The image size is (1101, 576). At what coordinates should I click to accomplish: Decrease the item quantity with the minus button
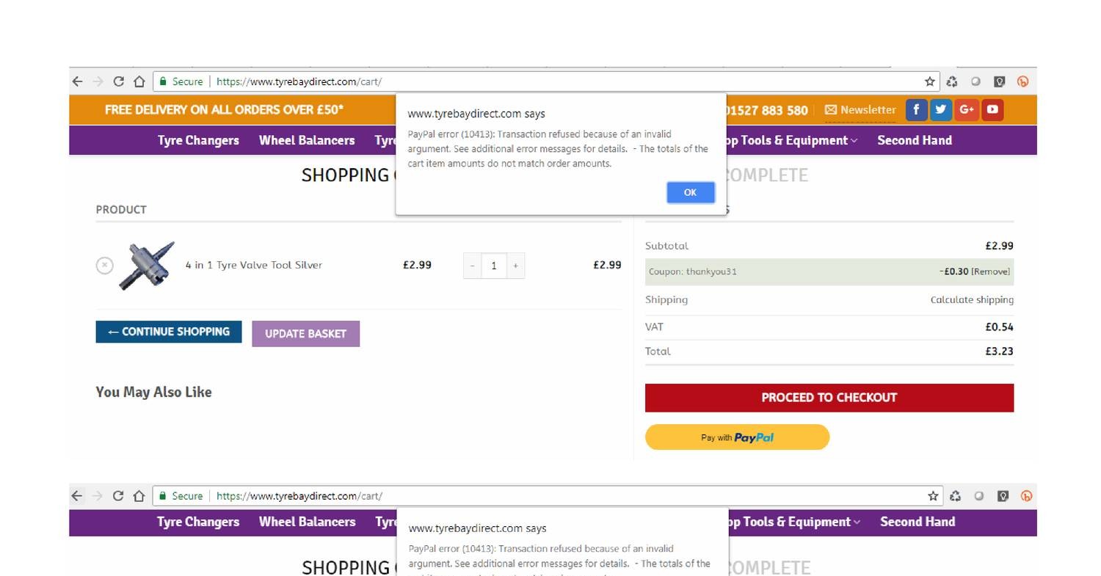tap(472, 266)
